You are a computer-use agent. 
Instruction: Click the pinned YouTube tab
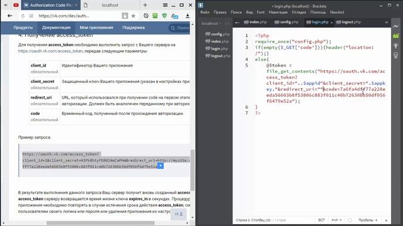[16, 5]
